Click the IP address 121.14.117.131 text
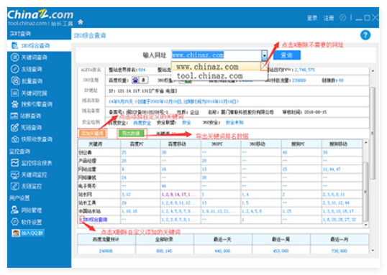This screenshot has width=387, height=275. tap(132, 91)
